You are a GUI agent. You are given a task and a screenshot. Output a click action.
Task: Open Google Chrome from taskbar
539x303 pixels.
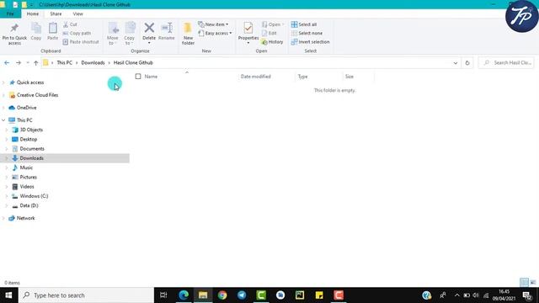(x=222, y=295)
